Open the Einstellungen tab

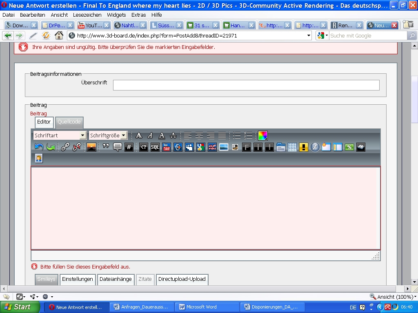coord(78,279)
